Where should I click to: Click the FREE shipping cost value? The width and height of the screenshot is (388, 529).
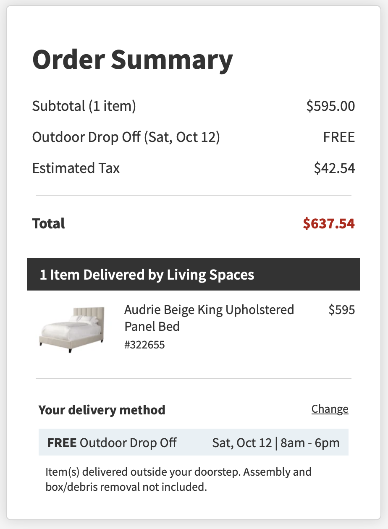[339, 137]
